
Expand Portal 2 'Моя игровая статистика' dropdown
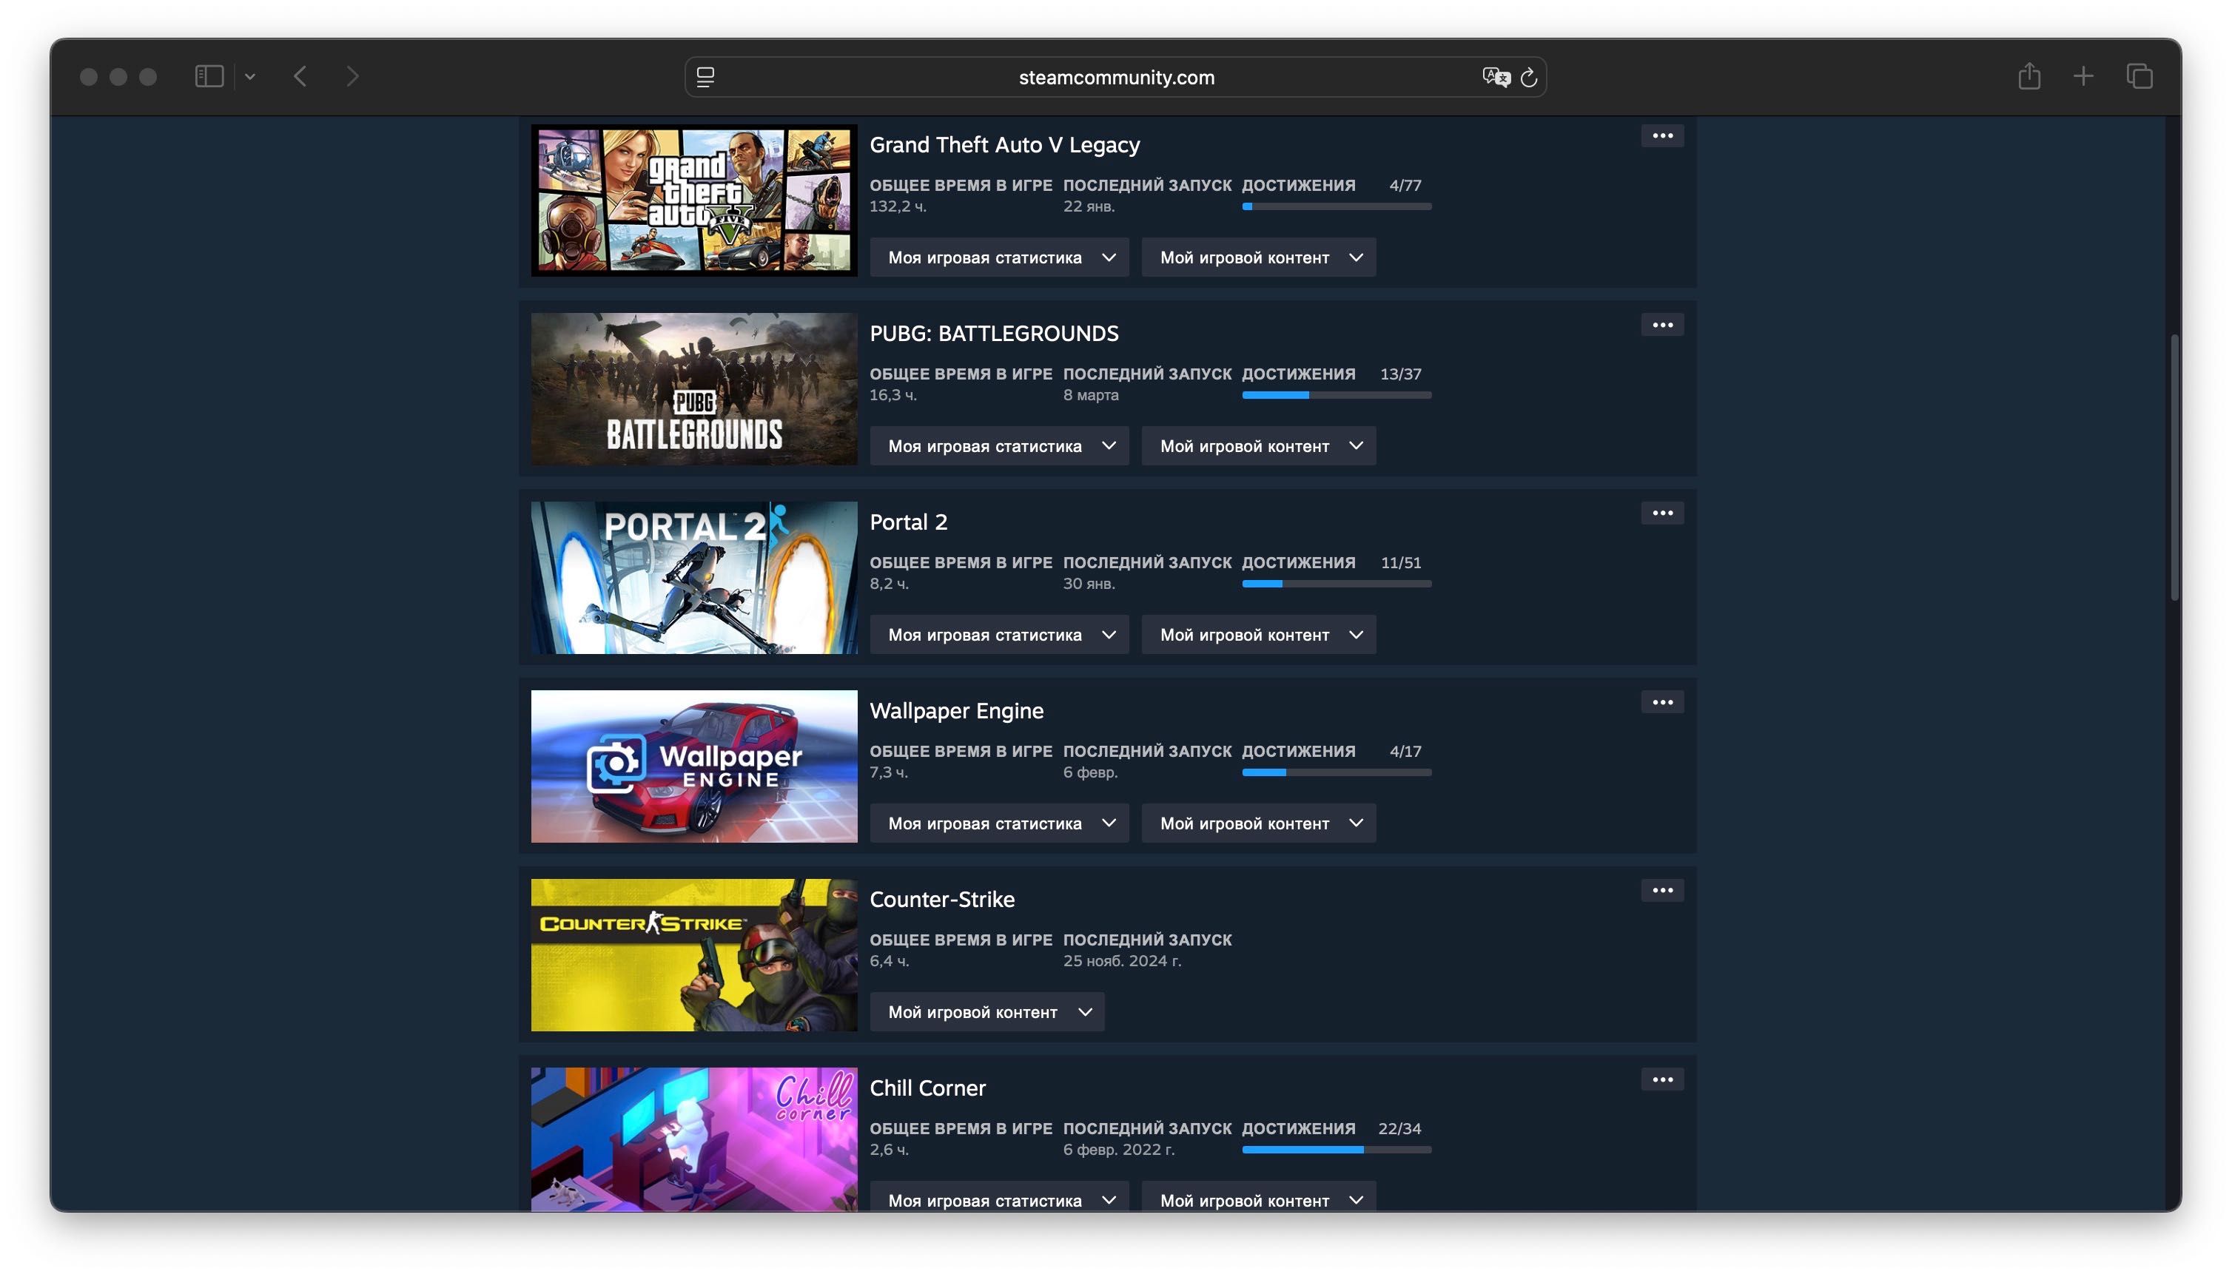[x=999, y=634]
